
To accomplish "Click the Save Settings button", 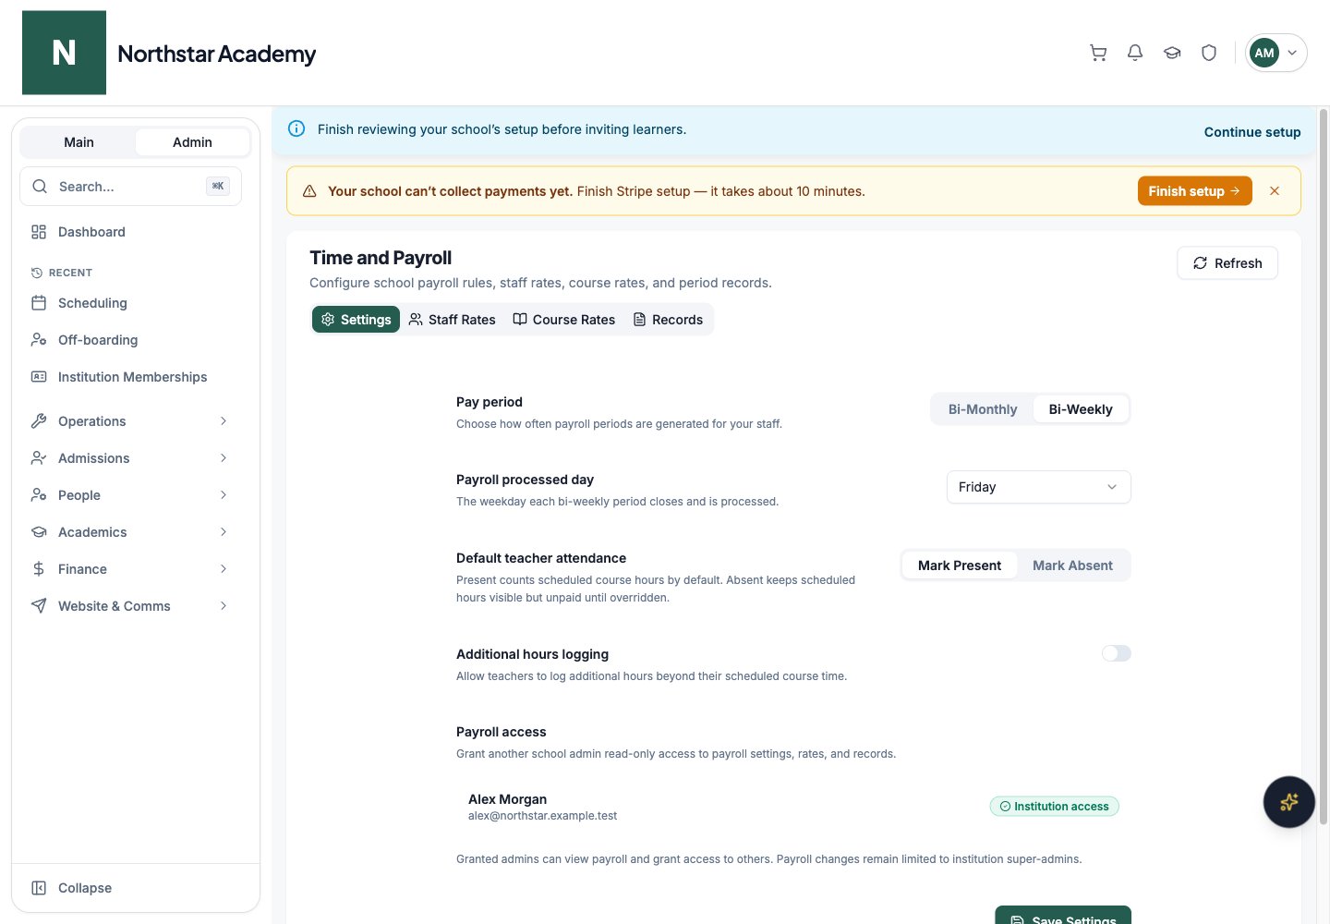I will point(1063,916).
